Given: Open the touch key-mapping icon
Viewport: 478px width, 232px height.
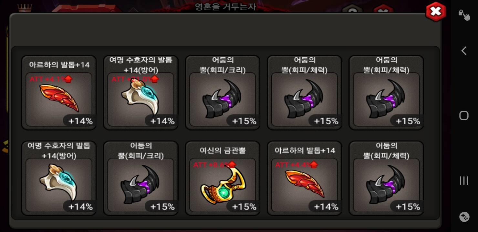Looking at the screenshot, I should pos(464,15).
